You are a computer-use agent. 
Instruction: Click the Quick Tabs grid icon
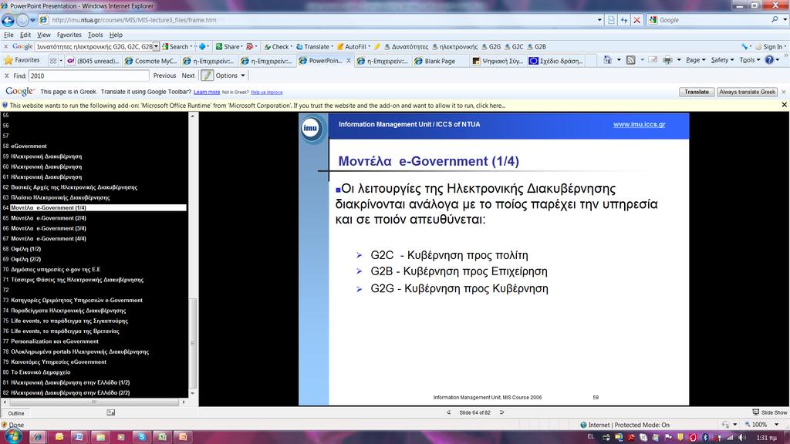click(x=53, y=60)
